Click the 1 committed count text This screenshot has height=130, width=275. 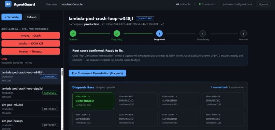pyautogui.click(x=219, y=87)
